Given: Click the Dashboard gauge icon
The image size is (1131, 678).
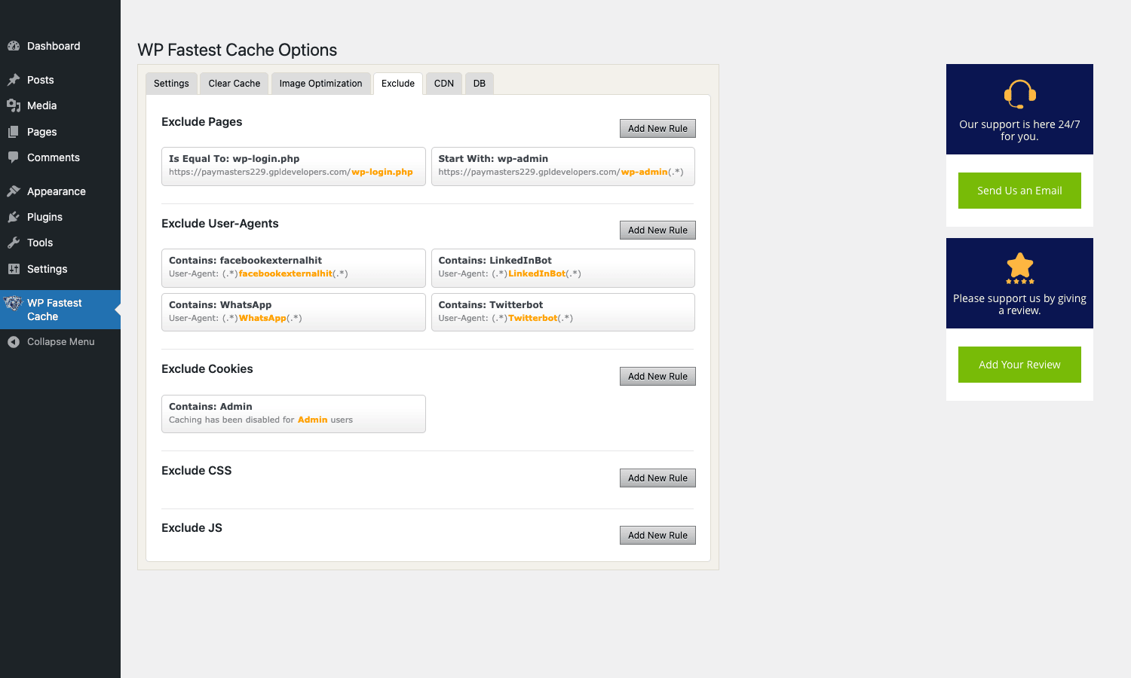Looking at the screenshot, I should pyautogui.click(x=14, y=46).
